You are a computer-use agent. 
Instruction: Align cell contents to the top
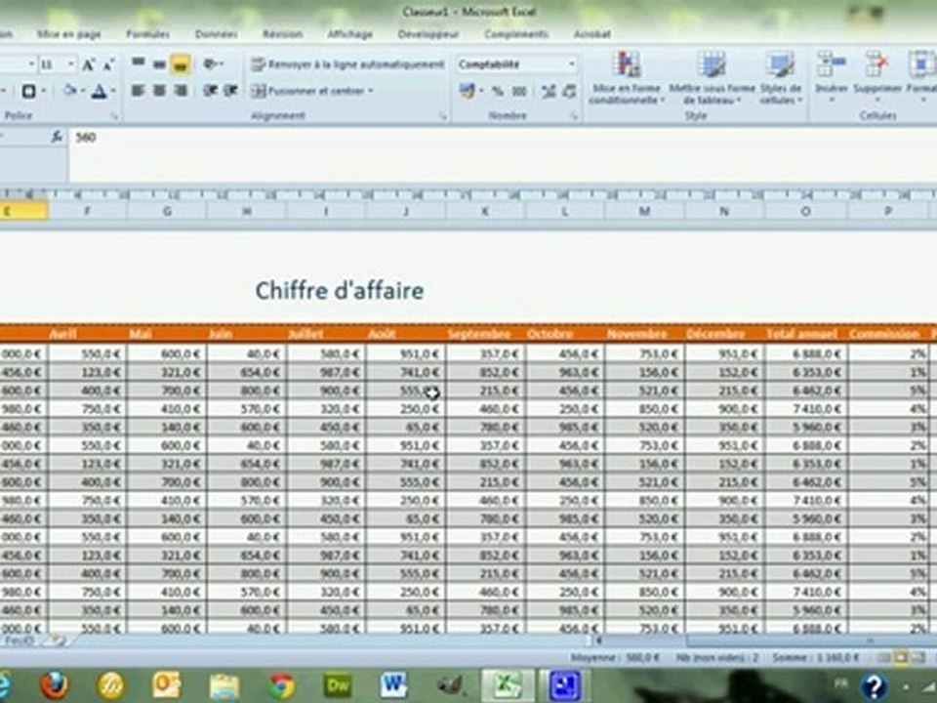[x=138, y=63]
